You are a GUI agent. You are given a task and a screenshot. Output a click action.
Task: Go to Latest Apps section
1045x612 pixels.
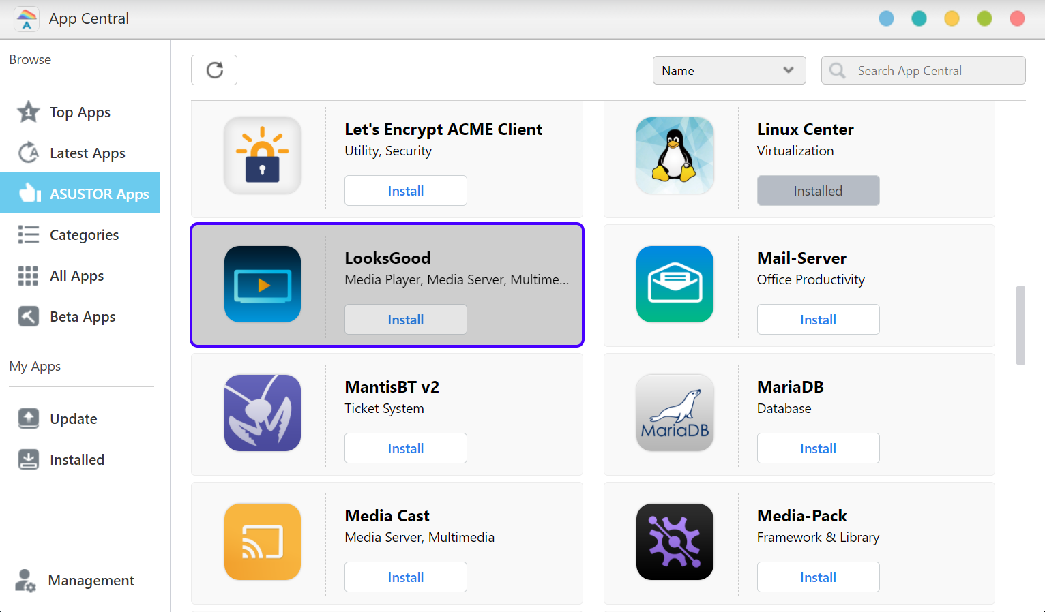pos(80,153)
